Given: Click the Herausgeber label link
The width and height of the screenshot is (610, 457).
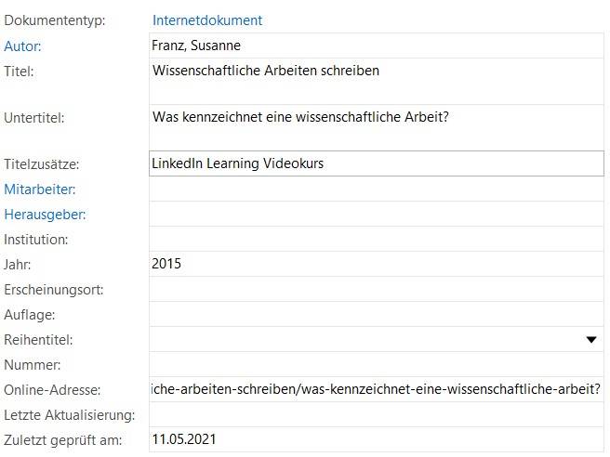Looking at the screenshot, I should (45, 215).
